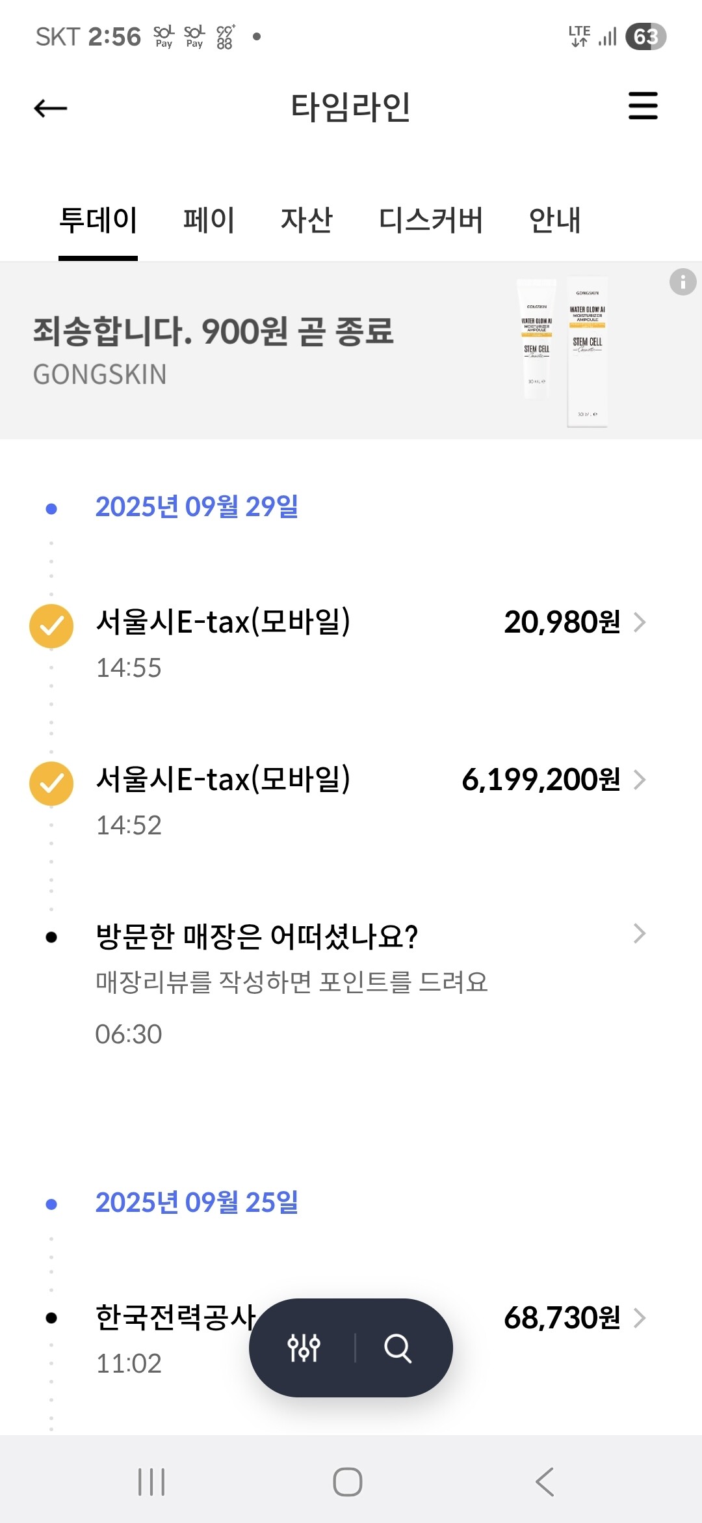Image resolution: width=702 pixels, height=1523 pixels.
Task: Toggle checkmark for 20,980원 E-tax payment
Action: tap(51, 625)
